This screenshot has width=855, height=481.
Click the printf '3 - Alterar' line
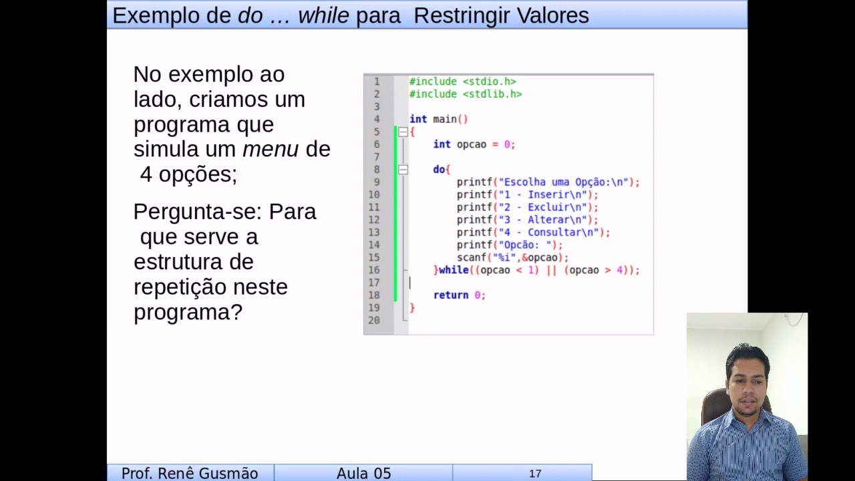point(527,220)
